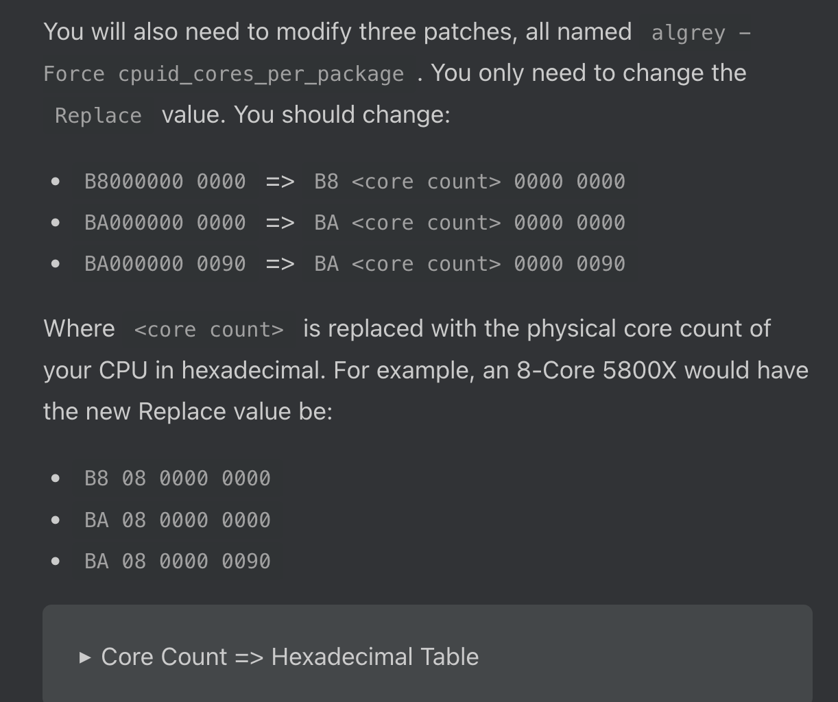This screenshot has height=702, width=838.
Task: Click the 'B8000000 0000' code value
Action: (165, 182)
